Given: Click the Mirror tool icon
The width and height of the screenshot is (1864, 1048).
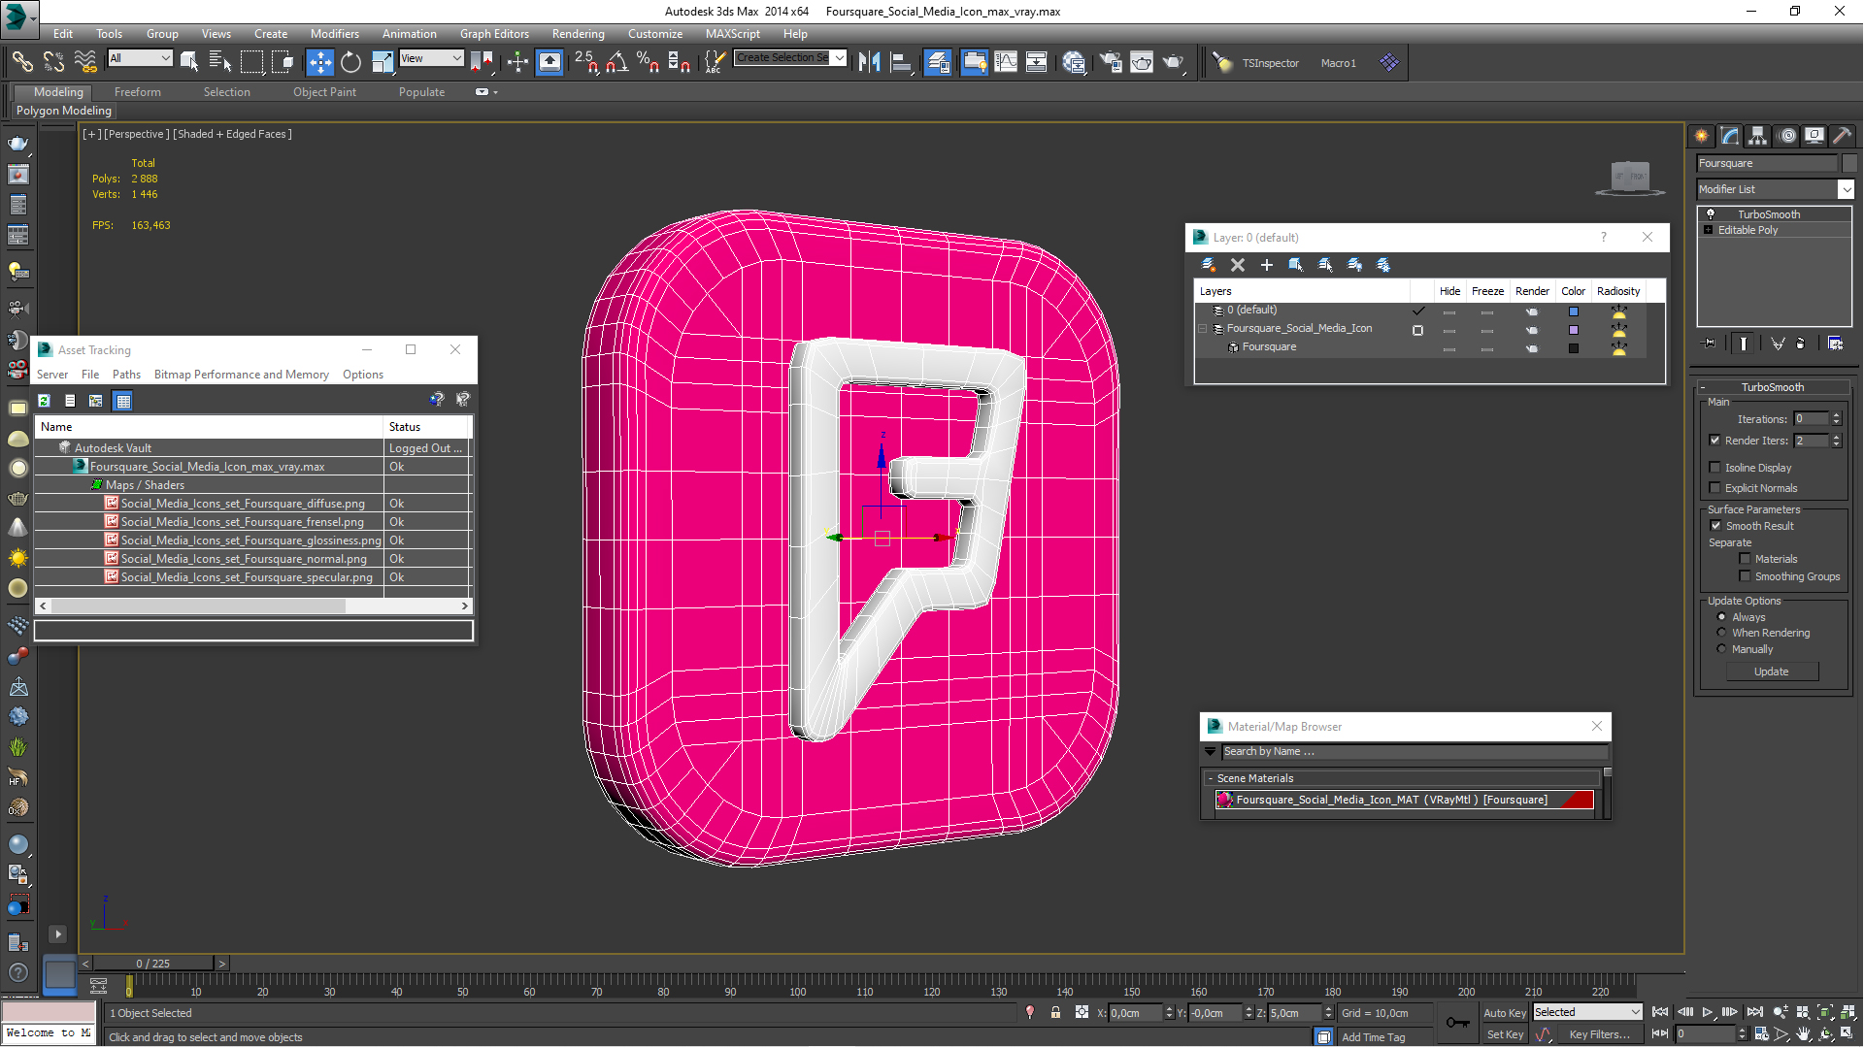Looking at the screenshot, I should (869, 63).
